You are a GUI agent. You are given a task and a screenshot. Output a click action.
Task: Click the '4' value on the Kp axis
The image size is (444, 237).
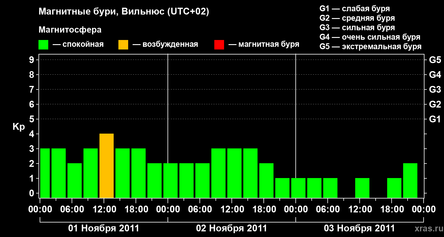click(x=32, y=134)
